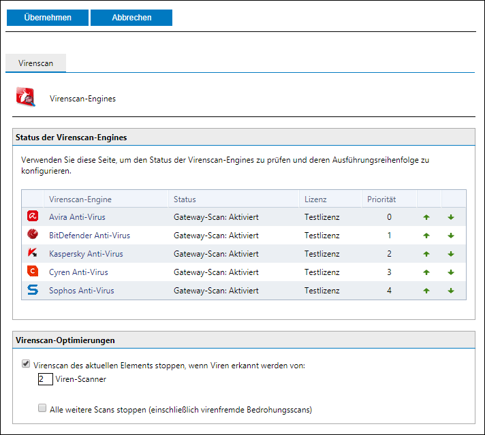Click Sophos's Testlizenz license cell
This screenshot has height=435, width=485.
click(x=322, y=291)
